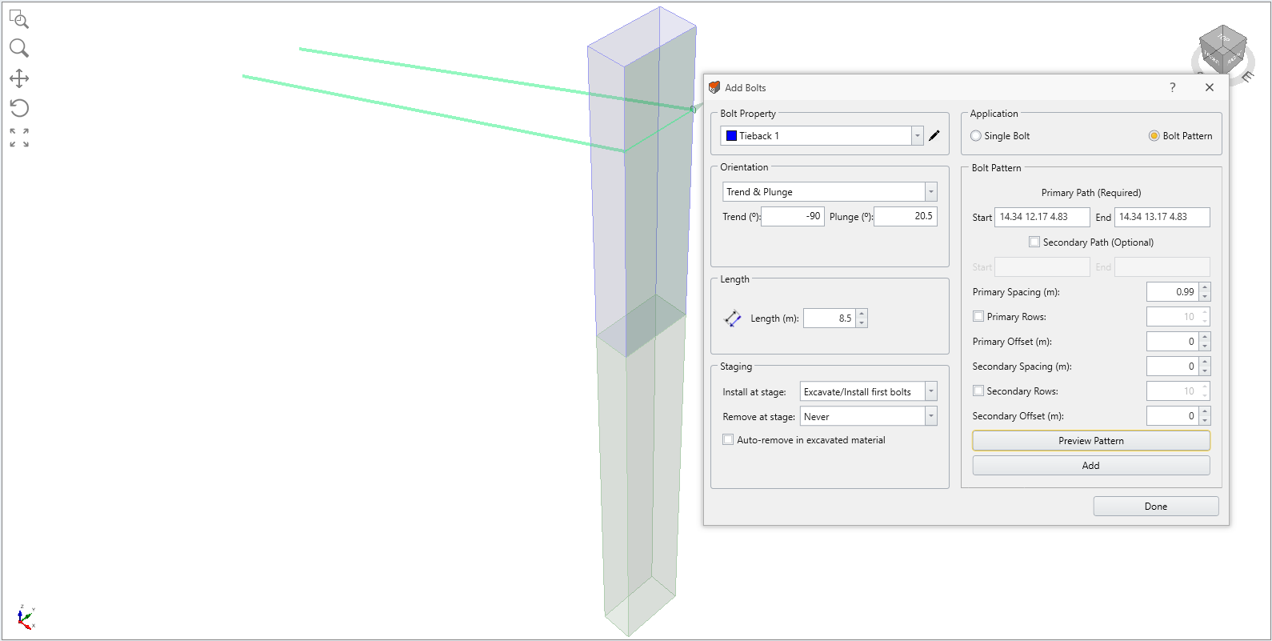Click the XYZ axis triad indicator
The height and width of the screenshot is (641, 1272).
click(25, 617)
